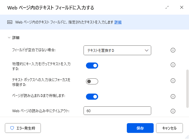Click the 保存 button

click(140, 128)
